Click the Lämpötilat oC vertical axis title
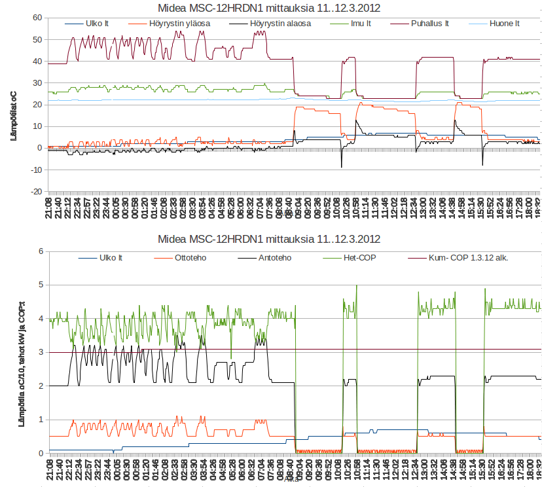542x487 pixels. pos(14,116)
